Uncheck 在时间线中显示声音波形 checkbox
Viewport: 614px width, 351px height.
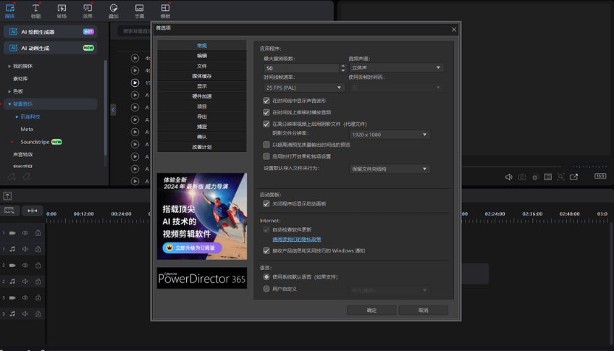click(x=266, y=101)
